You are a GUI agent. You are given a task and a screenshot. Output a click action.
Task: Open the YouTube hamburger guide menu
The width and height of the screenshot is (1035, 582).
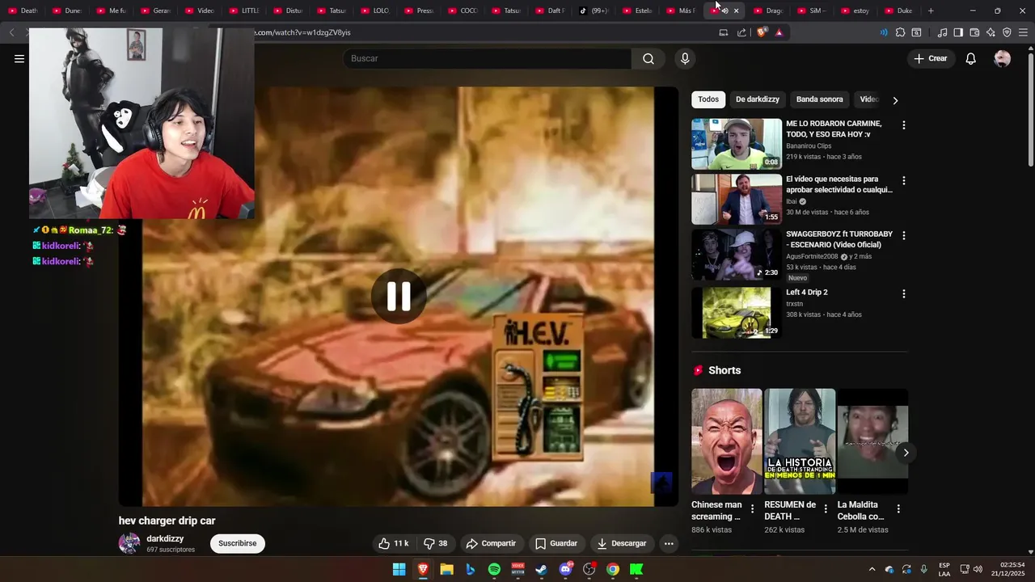19,58
